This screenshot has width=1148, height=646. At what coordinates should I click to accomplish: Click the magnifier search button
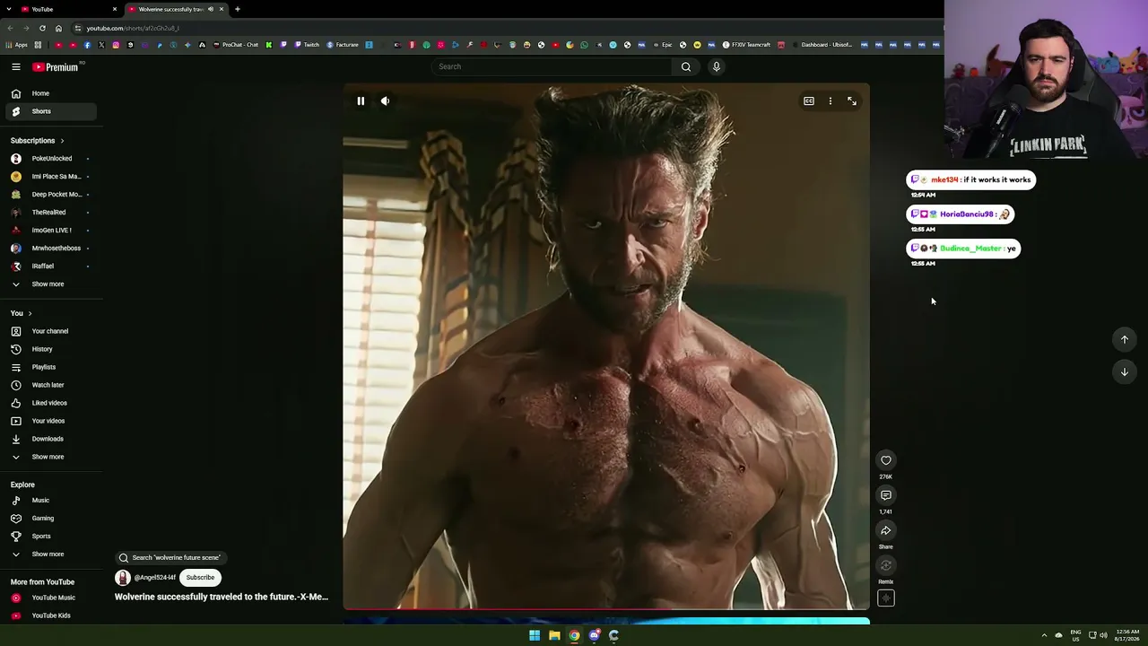[x=686, y=66]
